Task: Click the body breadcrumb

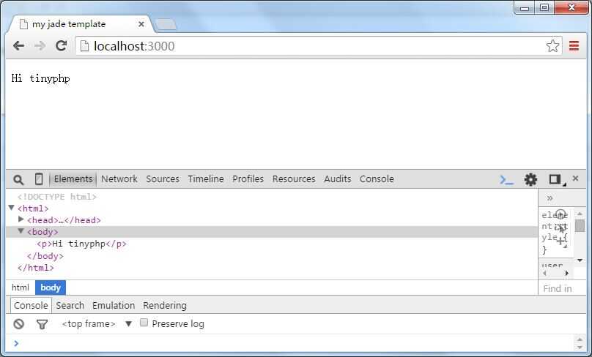Action: (x=51, y=288)
